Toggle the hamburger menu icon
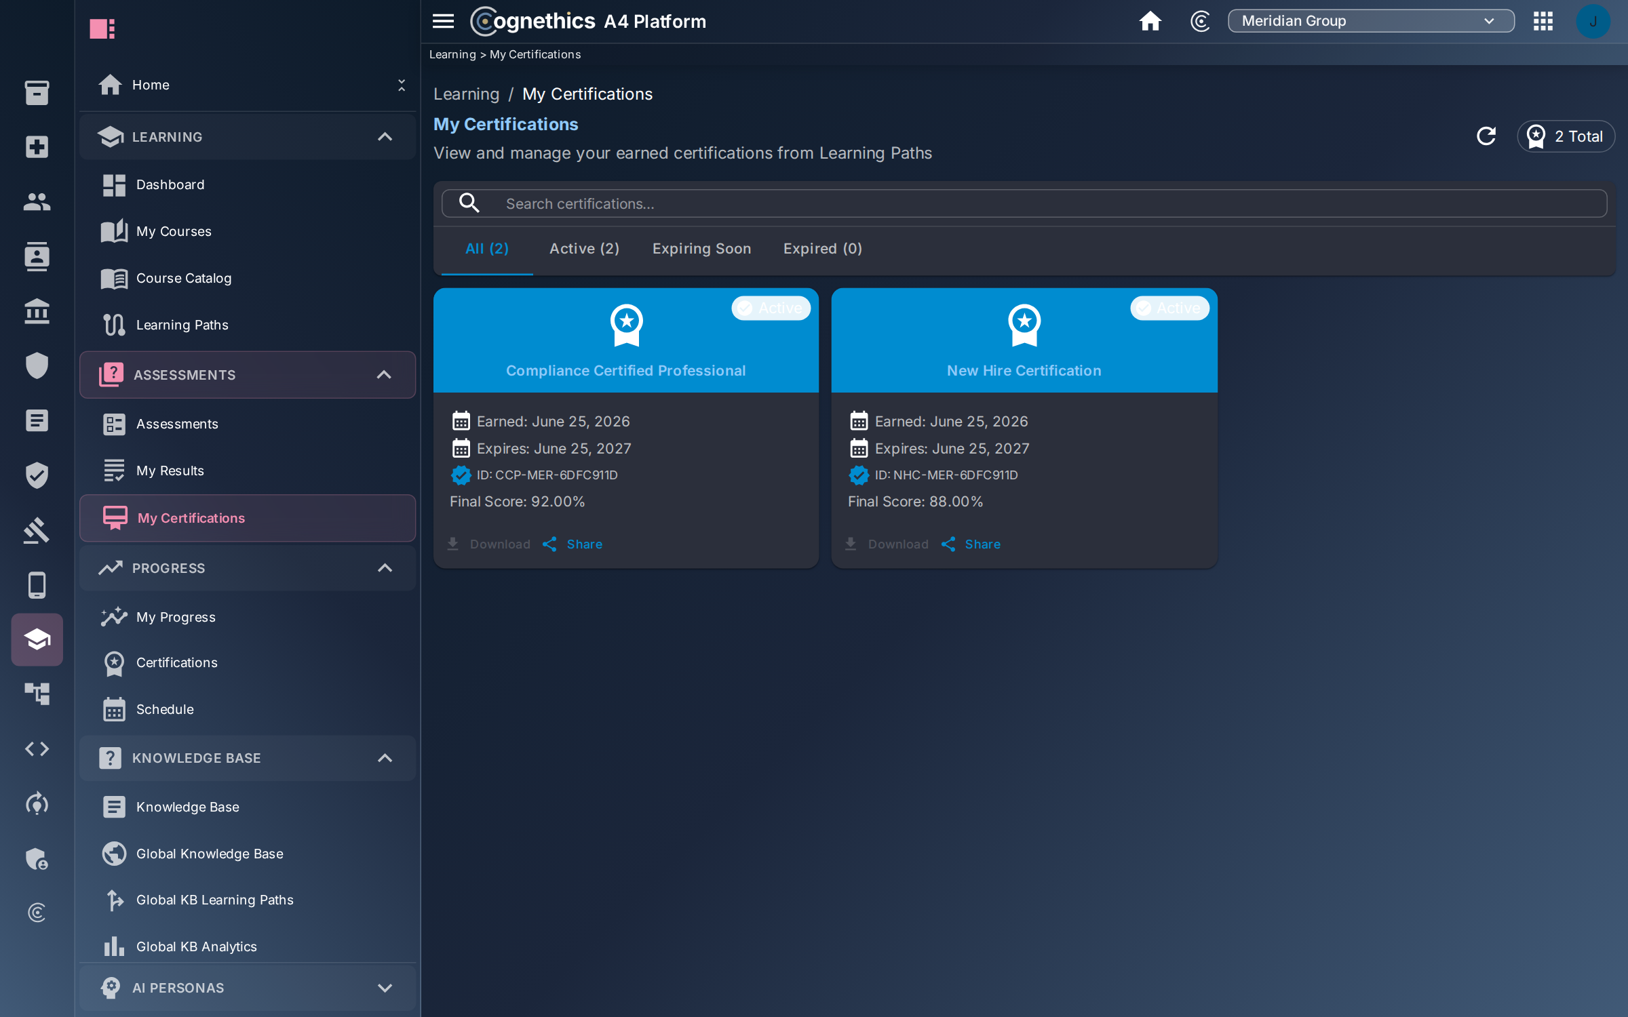 click(443, 21)
